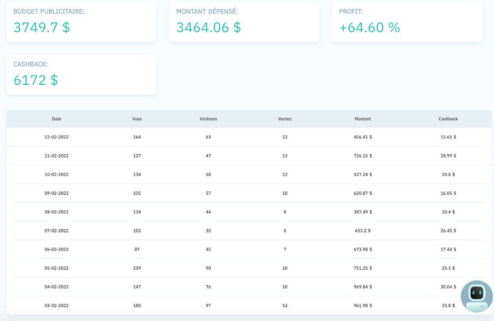
Task: Click the date 11-02-2022
Action: [56, 156]
